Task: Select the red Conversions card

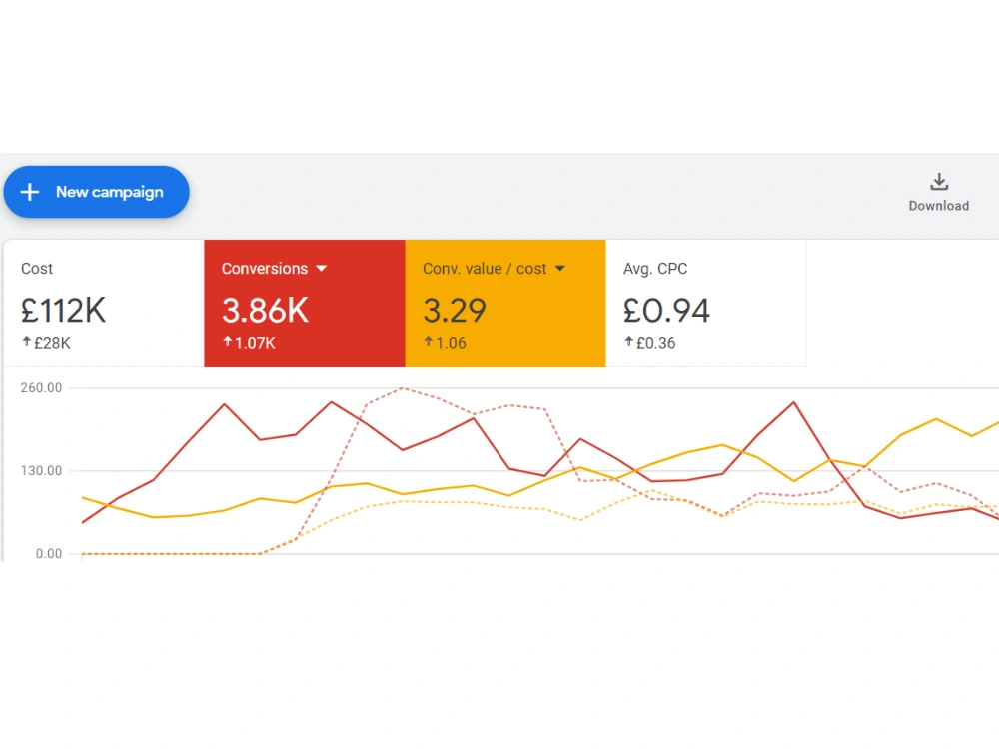Action: pos(305,304)
